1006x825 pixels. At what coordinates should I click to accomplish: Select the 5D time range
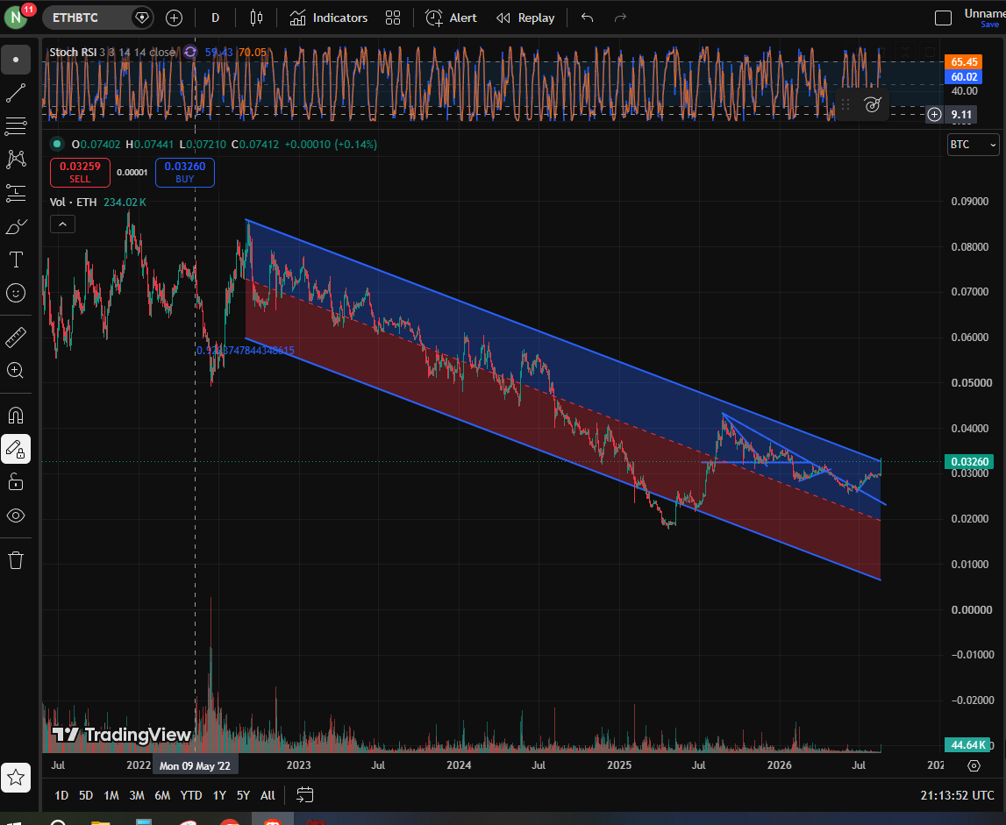click(x=86, y=795)
